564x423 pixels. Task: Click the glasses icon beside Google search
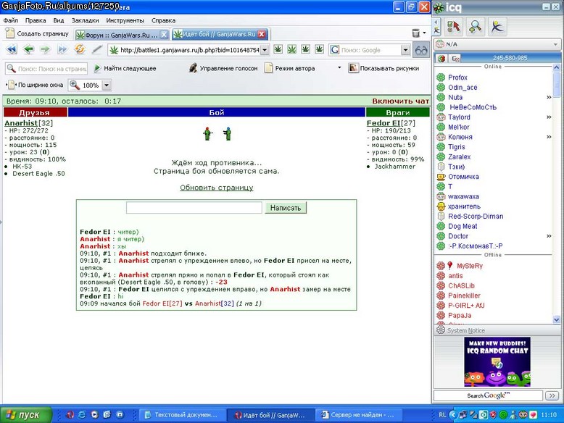421,50
